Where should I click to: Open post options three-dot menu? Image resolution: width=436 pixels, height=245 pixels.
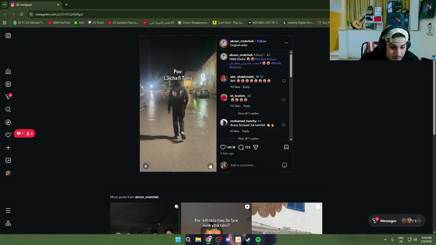pos(286,43)
